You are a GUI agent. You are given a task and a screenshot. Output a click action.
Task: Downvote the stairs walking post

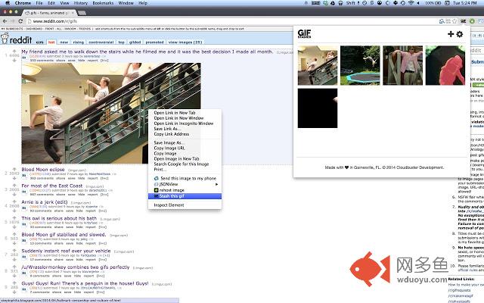click(x=14, y=61)
